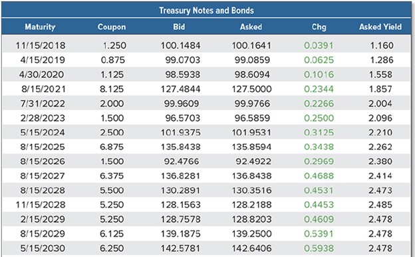
Task: Select the 0.5938 change value
Action: 319,248
